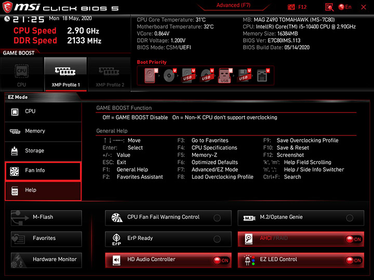Click the Memory Size: 16384MB line
Image resolution: width=374 pixels, height=280 pixels.
(270, 34)
